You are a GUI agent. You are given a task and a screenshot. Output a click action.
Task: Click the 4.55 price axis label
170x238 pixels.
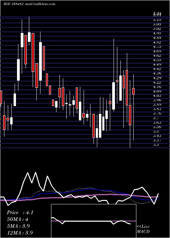(x=157, y=60)
